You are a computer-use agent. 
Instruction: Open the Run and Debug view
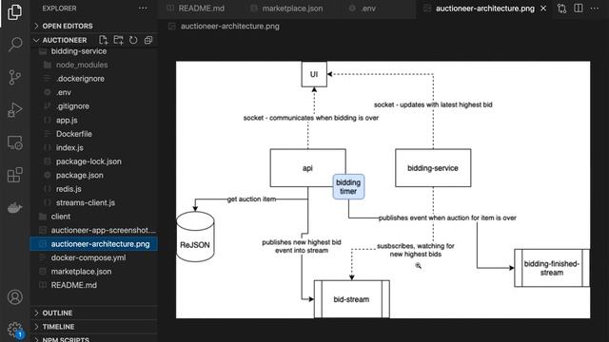click(x=15, y=110)
